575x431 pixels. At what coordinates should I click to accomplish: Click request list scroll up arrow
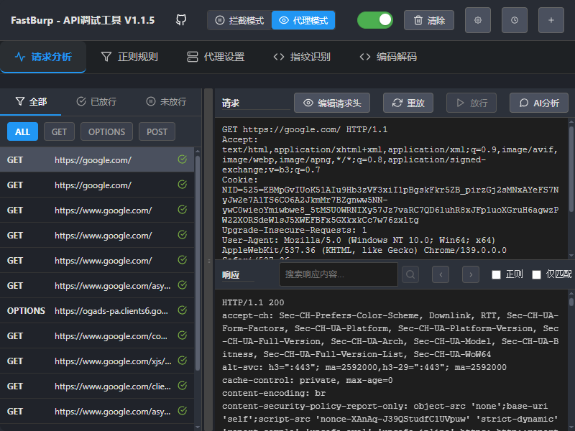click(x=198, y=151)
